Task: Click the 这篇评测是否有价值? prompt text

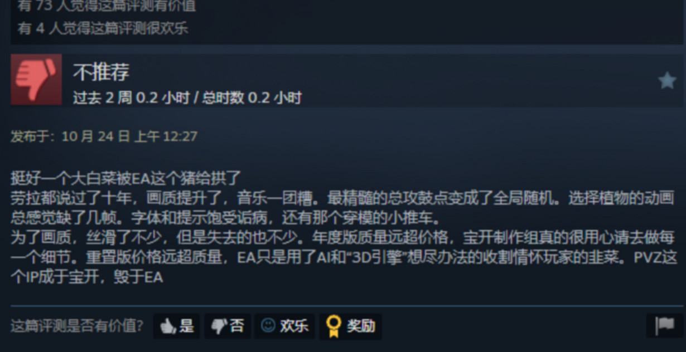Action: tap(77, 326)
